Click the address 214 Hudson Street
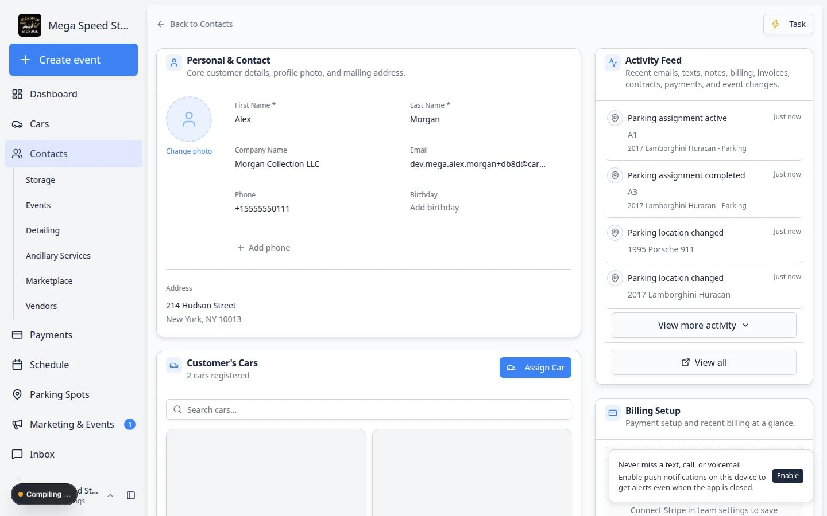 [x=201, y=306]
